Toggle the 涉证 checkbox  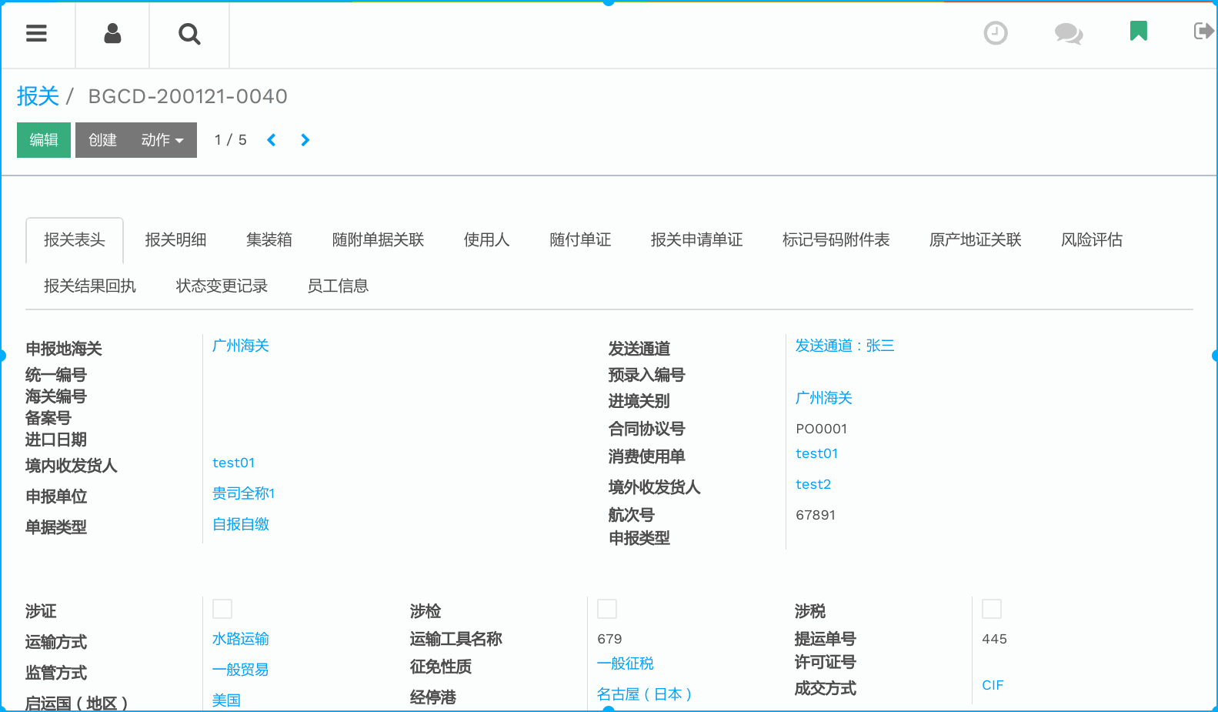[x=222, y=609]
